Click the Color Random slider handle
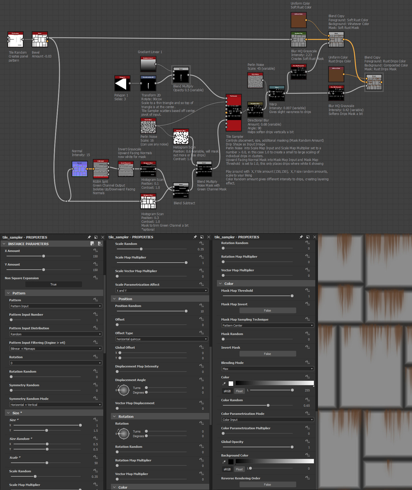Viewport: 412px width, 490px height. pos(268,405)
